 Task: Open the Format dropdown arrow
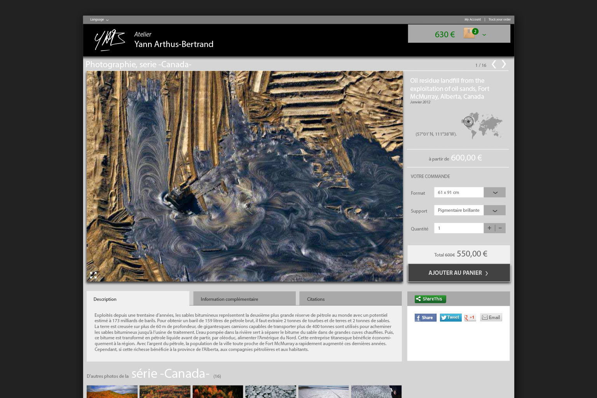coord(495,192)
